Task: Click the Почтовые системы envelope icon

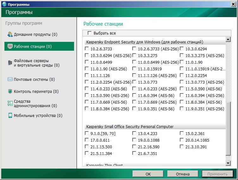Action: 10,79
